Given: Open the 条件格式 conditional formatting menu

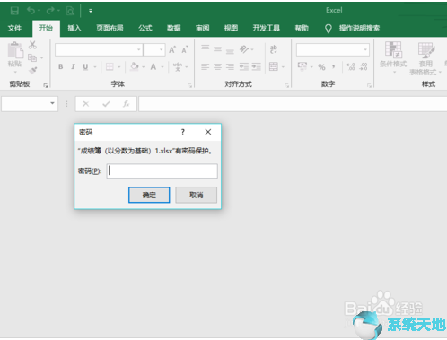Looking at the screenshot, I should [393, 57].
